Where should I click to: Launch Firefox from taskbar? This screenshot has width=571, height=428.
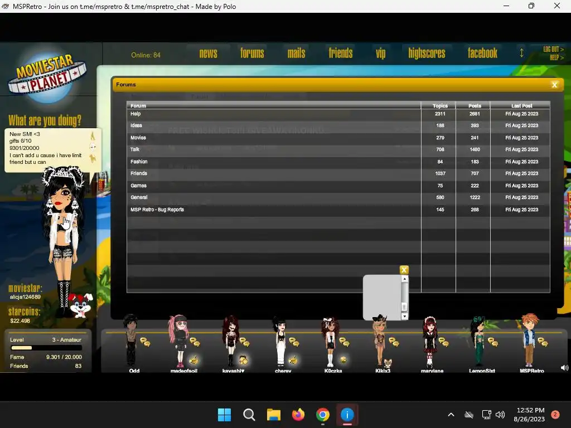coord(298,415)
